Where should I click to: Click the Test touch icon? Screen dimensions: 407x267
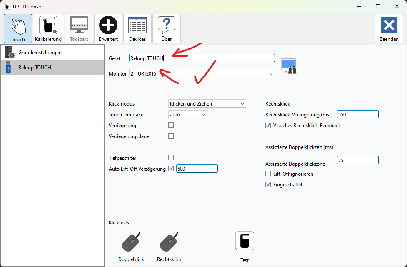245,241
